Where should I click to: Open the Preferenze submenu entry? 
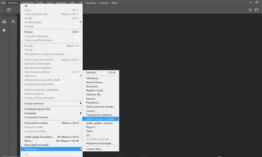tap(52, 149)
